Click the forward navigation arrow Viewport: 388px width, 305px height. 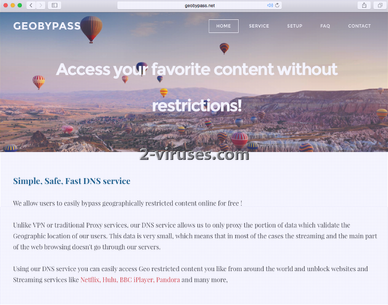click(41, 5)
